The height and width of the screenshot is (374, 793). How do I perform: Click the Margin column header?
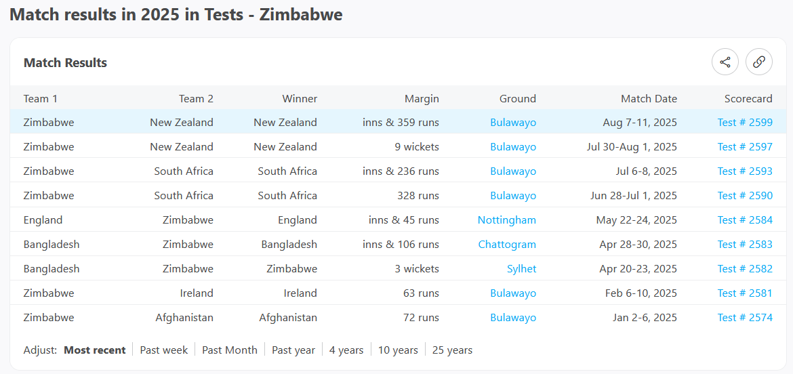[x=422, y=99]
